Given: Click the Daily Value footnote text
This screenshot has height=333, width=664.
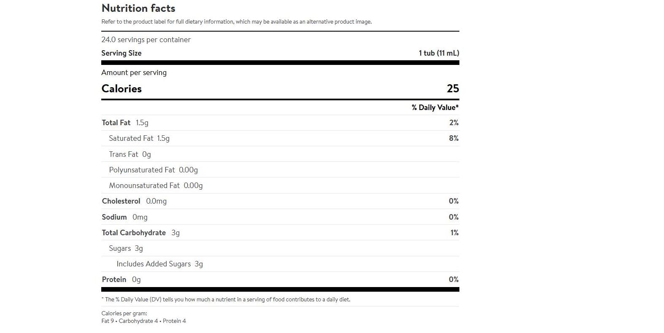Looking at the screenshot, I should tap(226, 300).
